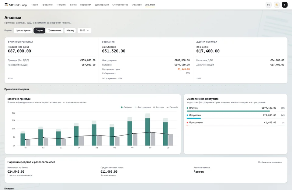292x190 pixels.
Task: Click the Платени status label
Action: point(194,108)
